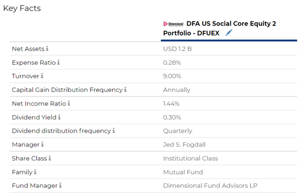Open the Manager info icon
The image size is (302, 193).
(42, 144)
